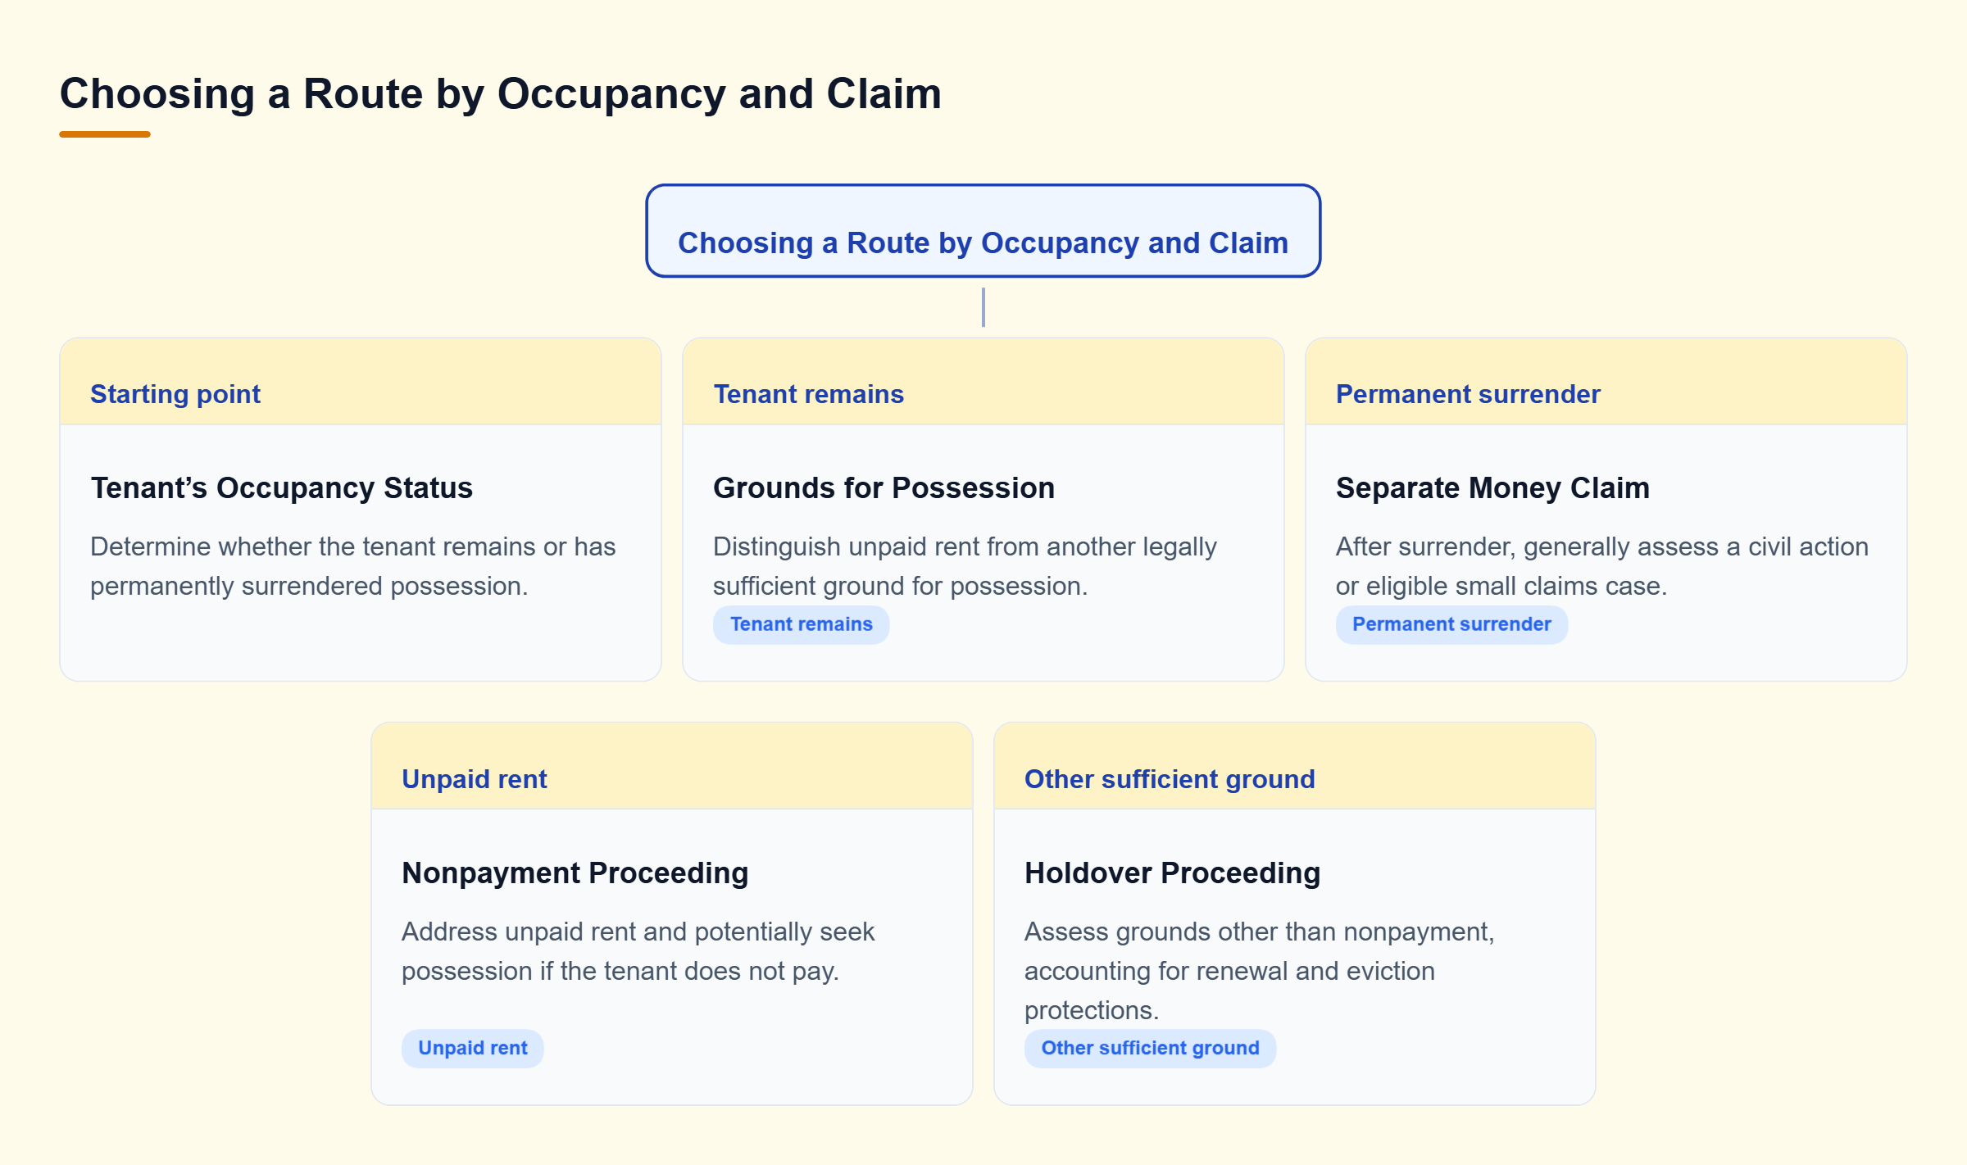Open the 'Nonpayment Proceeding' heading

[x=575, y=873]
